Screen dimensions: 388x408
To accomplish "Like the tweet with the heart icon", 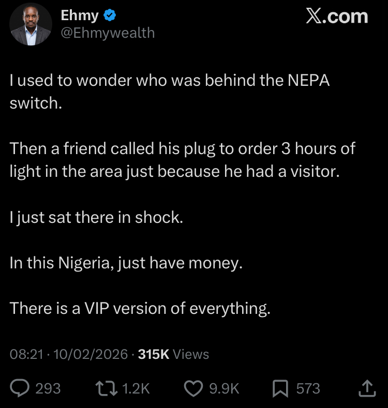I will (193, 388).
